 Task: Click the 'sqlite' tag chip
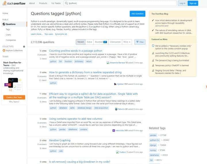pos(72,108)
